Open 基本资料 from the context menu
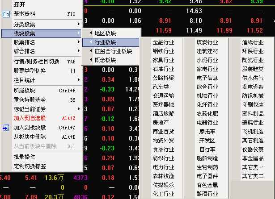This screenshot has height=199, width=275. point(25,14)
